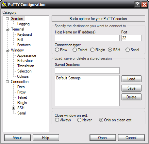
Task: Open the Bell settings category
Action: click(x=20, y=40)
